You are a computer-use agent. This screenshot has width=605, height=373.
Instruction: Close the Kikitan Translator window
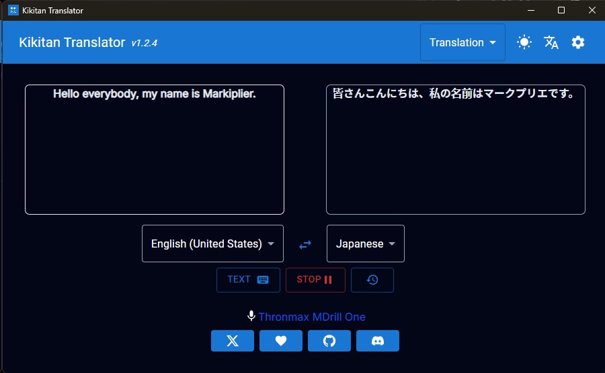[592, 10]
